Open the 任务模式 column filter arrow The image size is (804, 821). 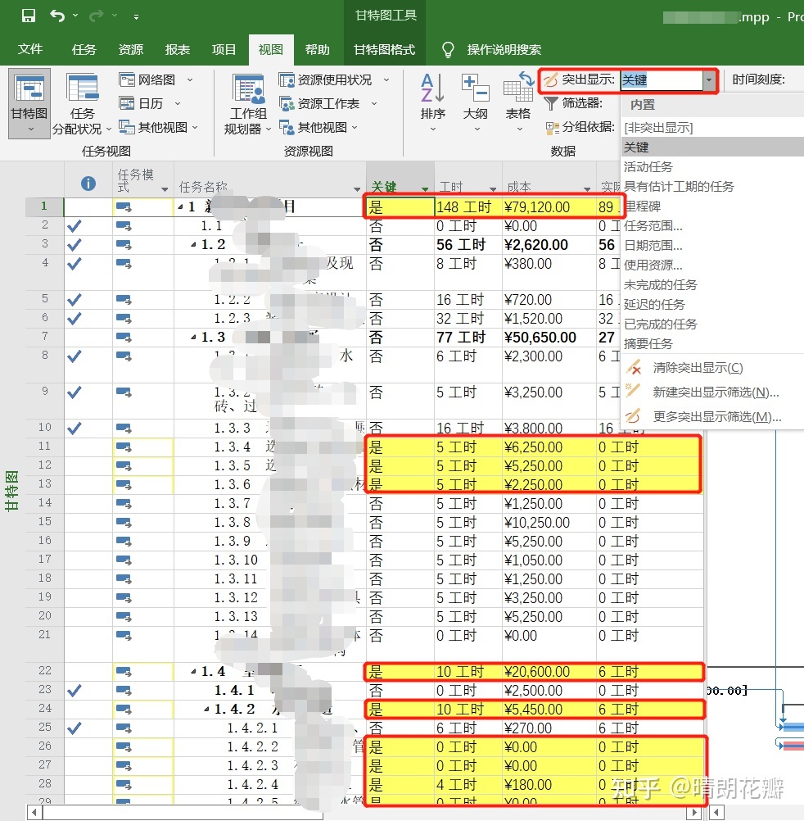165,188
